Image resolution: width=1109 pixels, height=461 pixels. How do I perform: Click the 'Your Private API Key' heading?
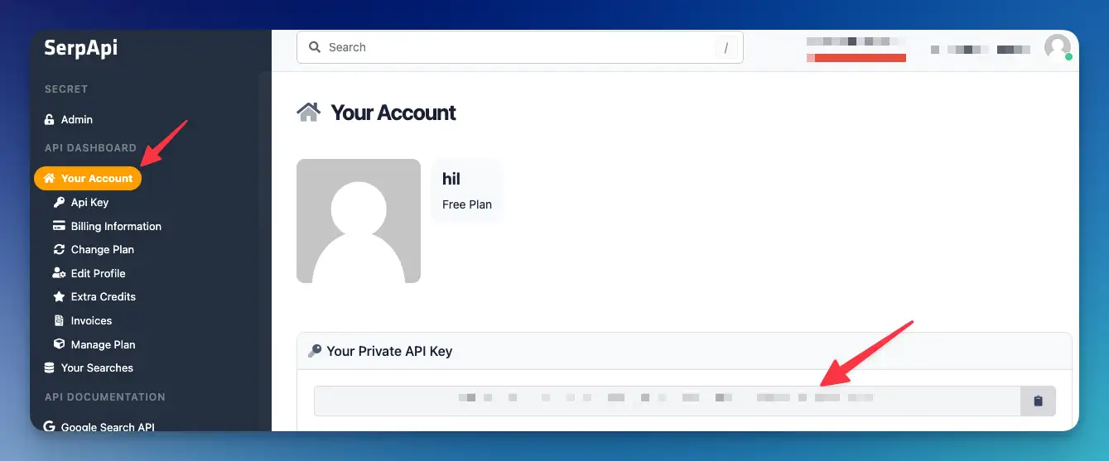pyautogui.click(x=389, y=351)
